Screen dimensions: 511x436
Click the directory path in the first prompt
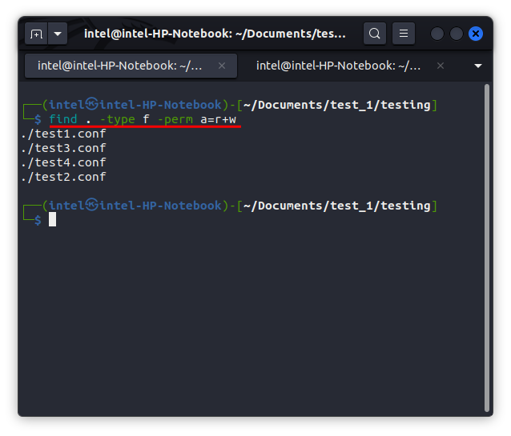click(x=336, y=105)
